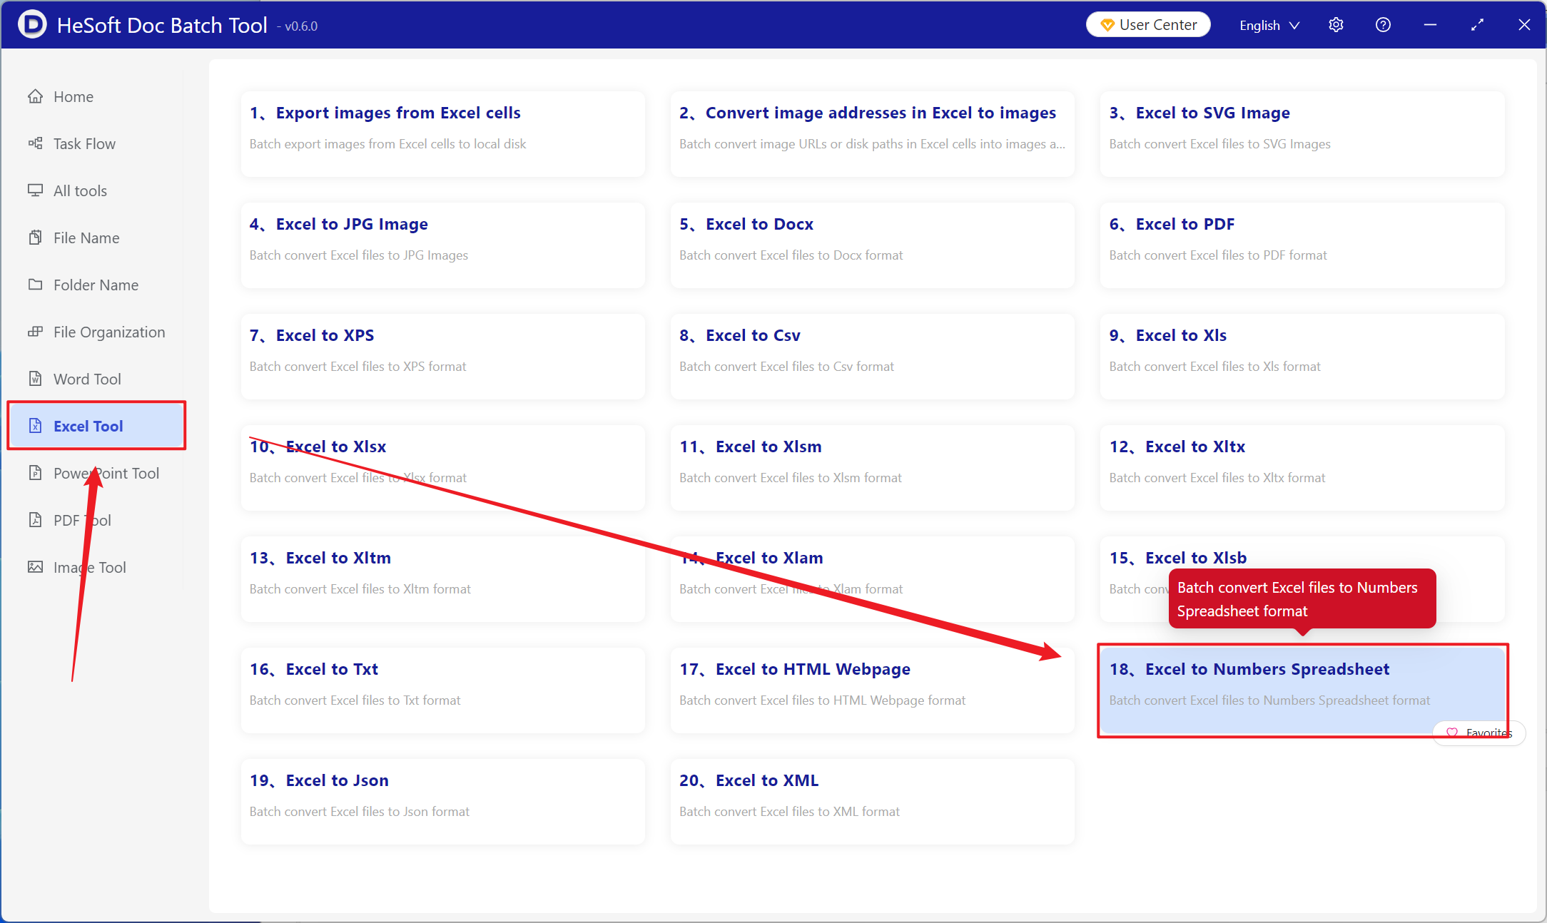This screenshot has height=923, width=1547.
Task: Open Excel to XML tool
Action: click(872, 802)
